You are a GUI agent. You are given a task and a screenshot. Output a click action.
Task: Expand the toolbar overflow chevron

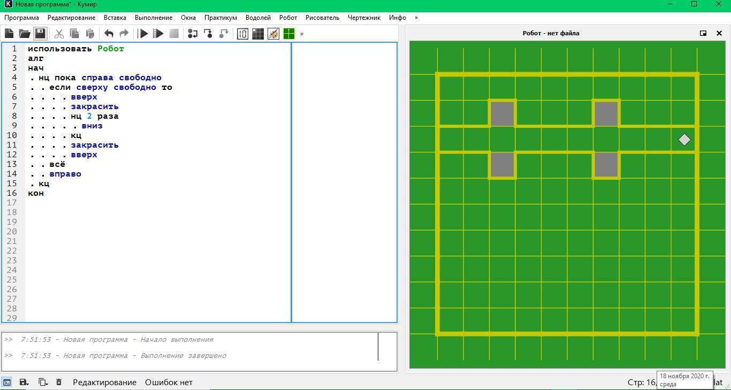(302, 34)
